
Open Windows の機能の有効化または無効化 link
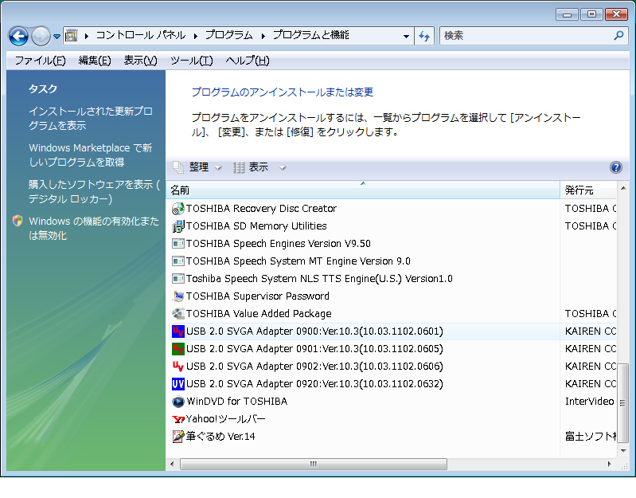tap(94, 228)
